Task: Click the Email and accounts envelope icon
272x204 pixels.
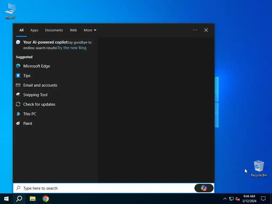Action: (x=18, y=85)
